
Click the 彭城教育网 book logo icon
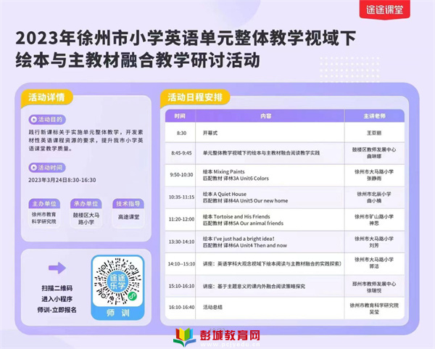click(x=184, y=337)
